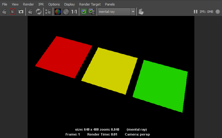Open the File menu
Viewport: 222px width, 138px height.
click(5, 4)
